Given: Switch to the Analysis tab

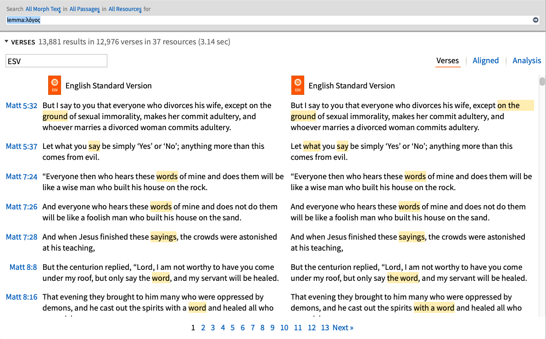Looking at the screenshot, I should [526, 60].
